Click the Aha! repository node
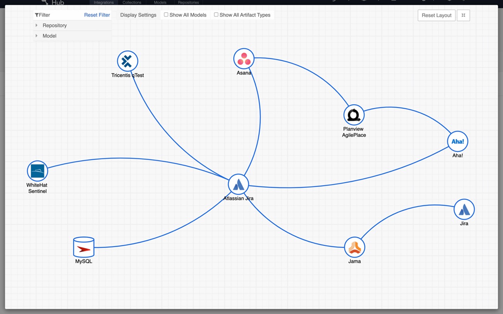 coord(458,141)
